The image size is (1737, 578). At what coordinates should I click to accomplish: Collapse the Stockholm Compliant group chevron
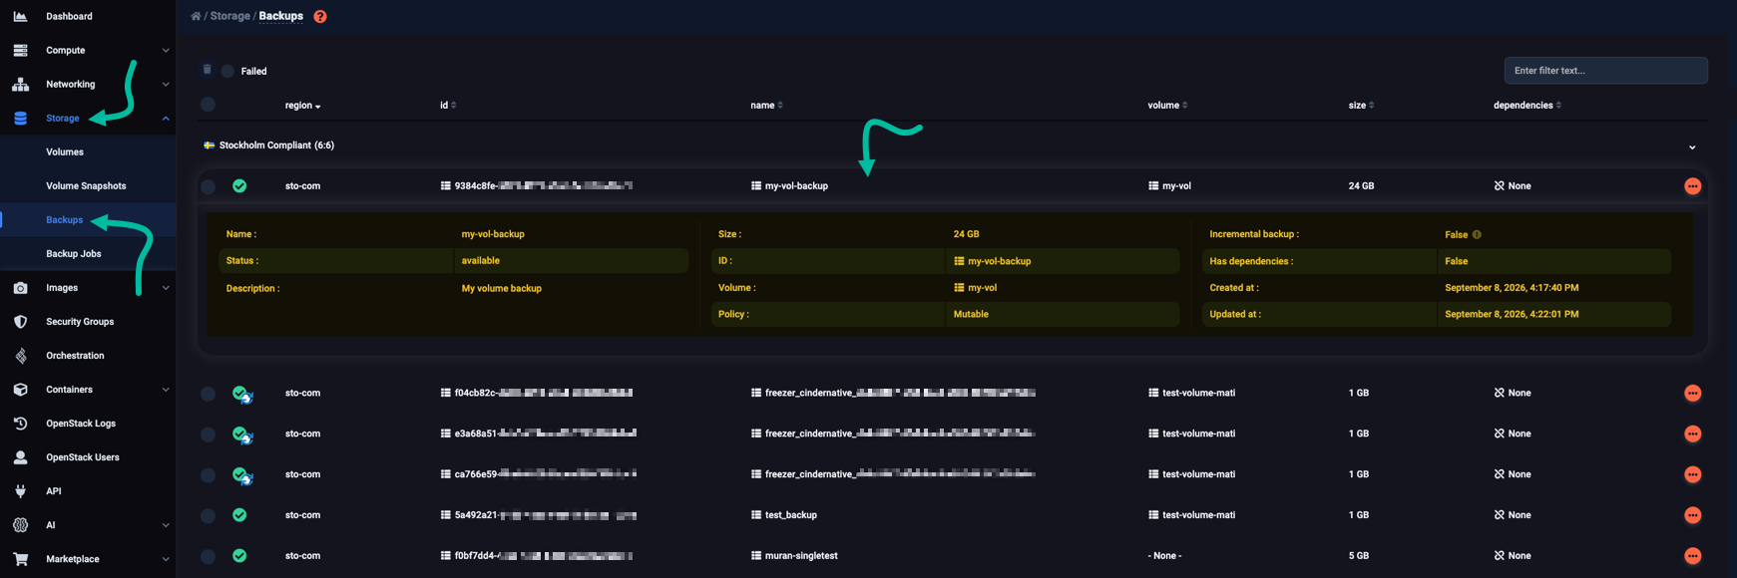pos(1692,147)
